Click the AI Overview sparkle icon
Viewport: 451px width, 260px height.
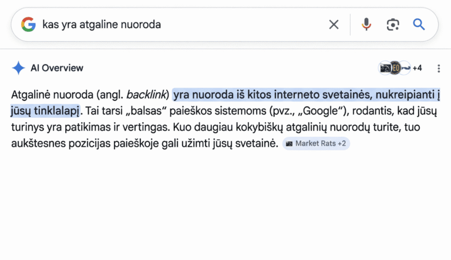coord(18,68)
